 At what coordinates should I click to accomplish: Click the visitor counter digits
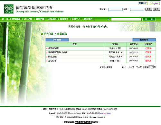point(83,122)
